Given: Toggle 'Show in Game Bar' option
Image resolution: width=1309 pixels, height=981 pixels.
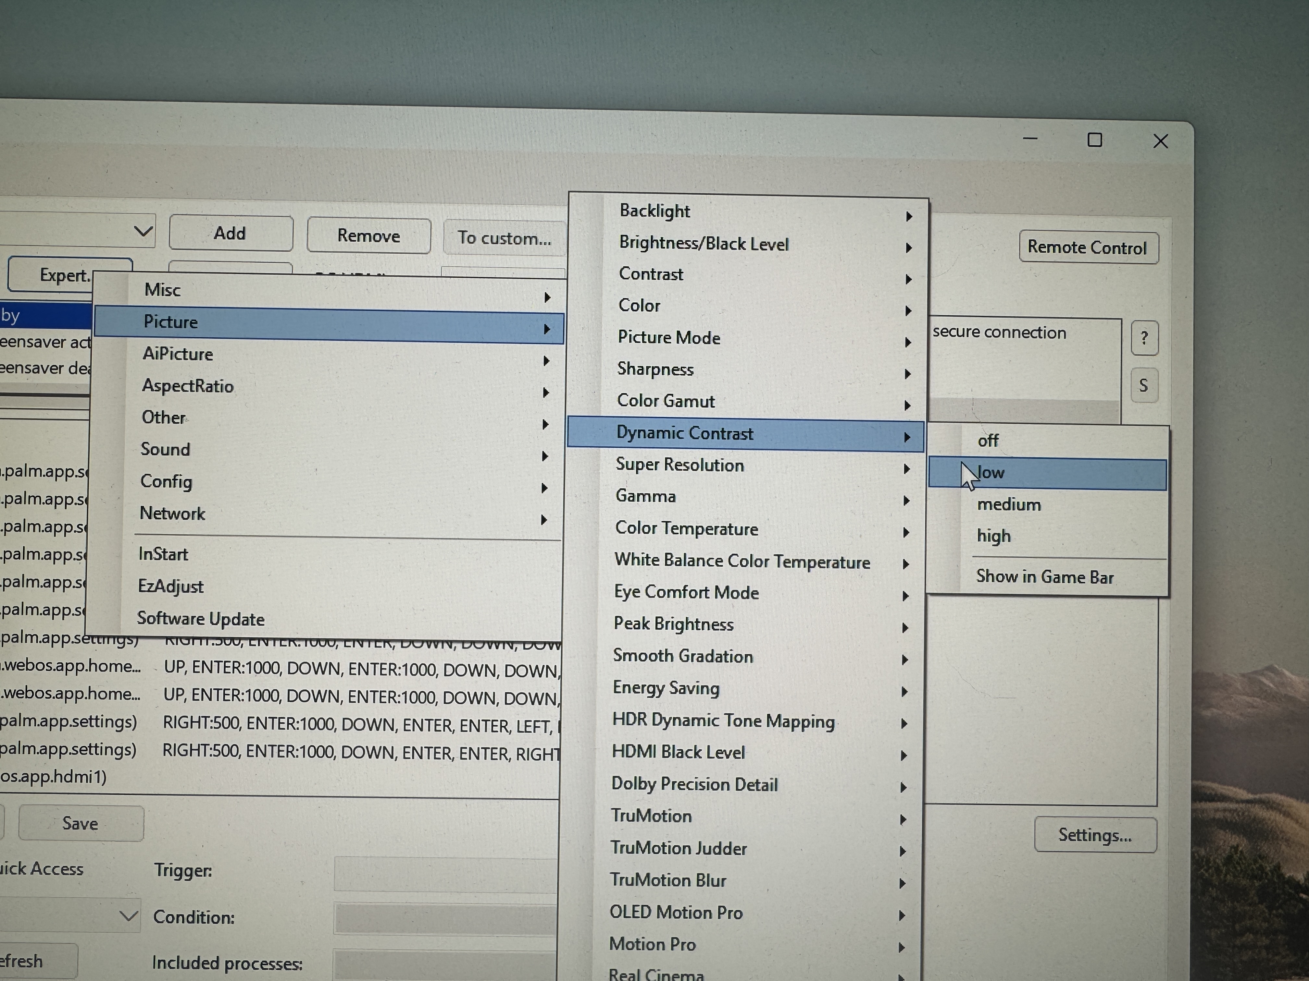Looking at the screenshot, I should (x=1044, y=576).
